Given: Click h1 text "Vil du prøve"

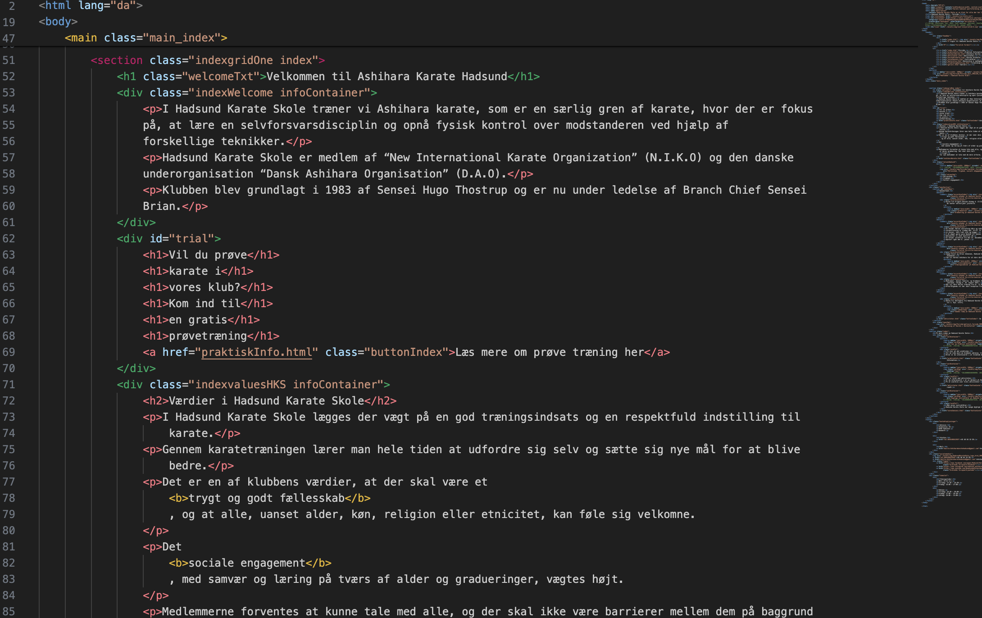Looking at the screenshot, I should tap(208, 255).
